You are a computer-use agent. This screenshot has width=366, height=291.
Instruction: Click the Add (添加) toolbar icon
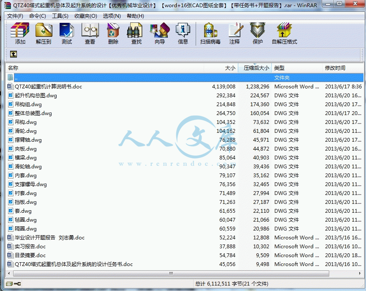tap(20, 30)
